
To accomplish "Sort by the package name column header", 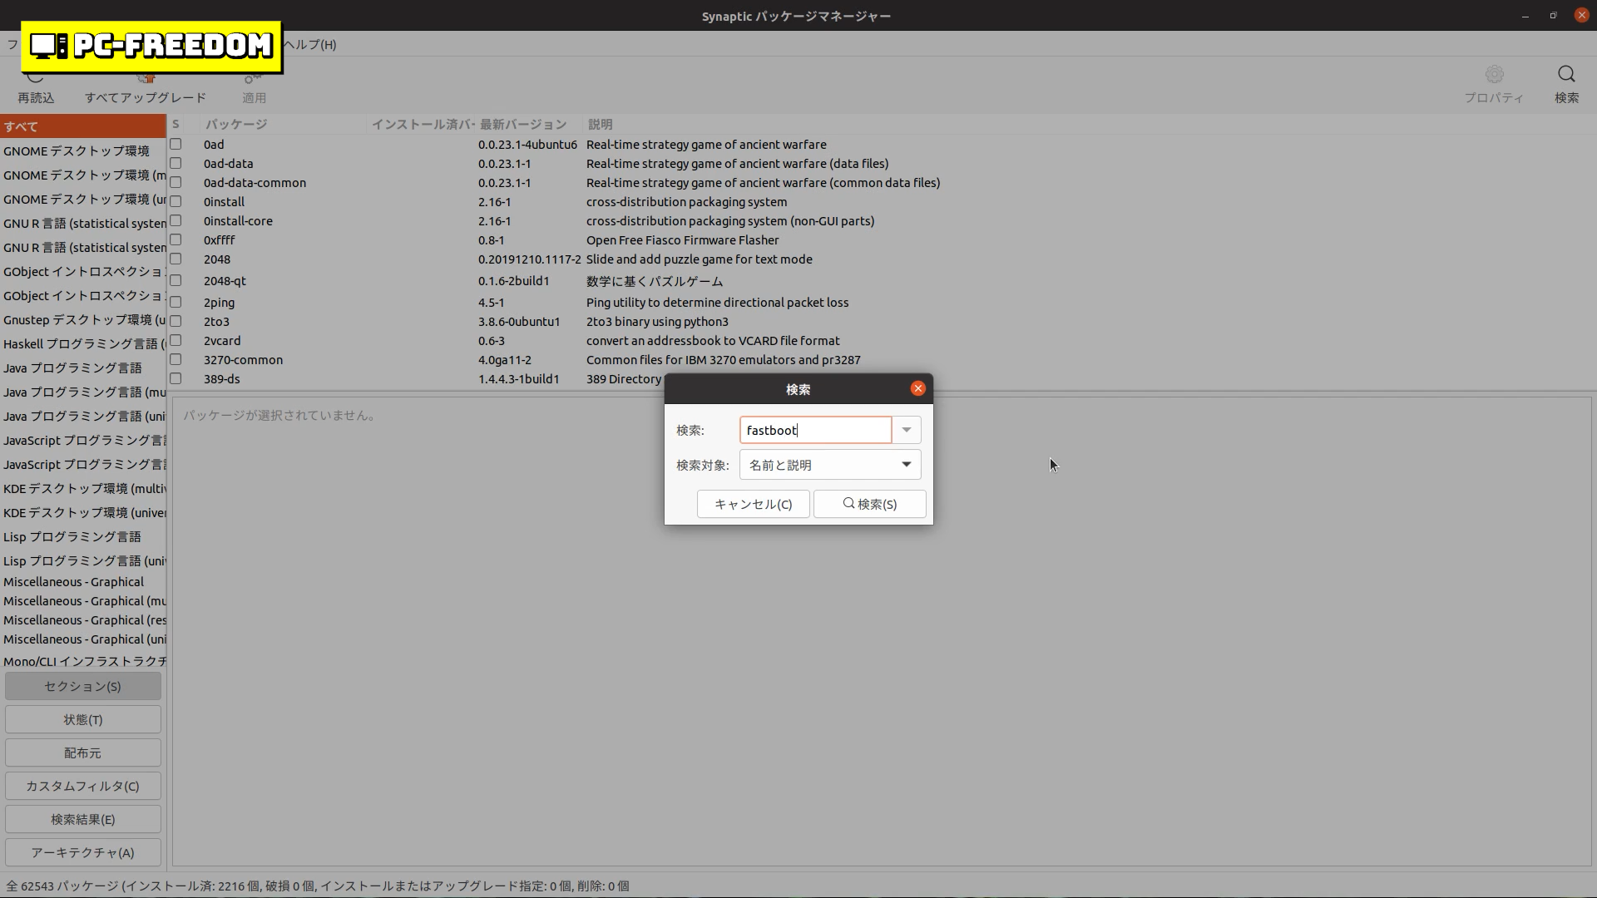I will (236, 124).
